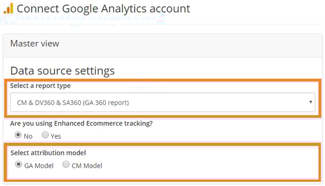Select the No radio button for Ecommerce tracking

tap(18, 135)
